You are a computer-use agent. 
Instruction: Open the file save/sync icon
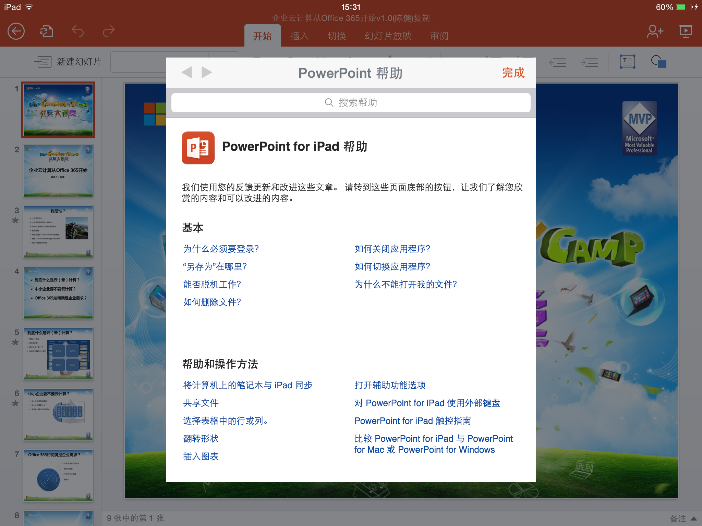click(46, 32)
